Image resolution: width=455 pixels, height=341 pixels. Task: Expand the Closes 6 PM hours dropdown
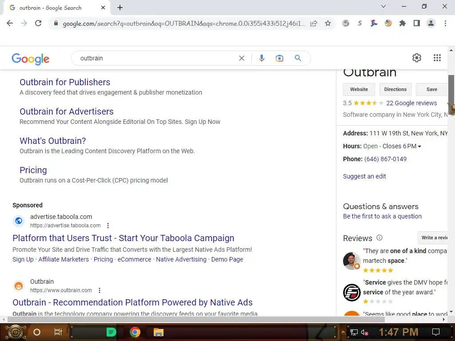[x=419, y=147]
